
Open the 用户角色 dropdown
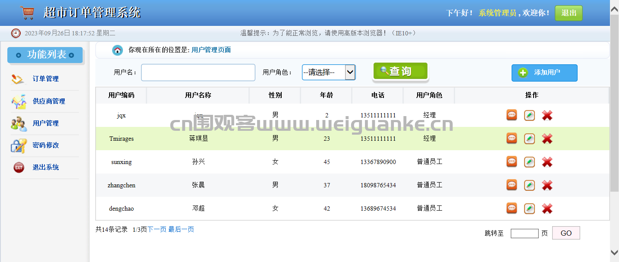[329, 73]
